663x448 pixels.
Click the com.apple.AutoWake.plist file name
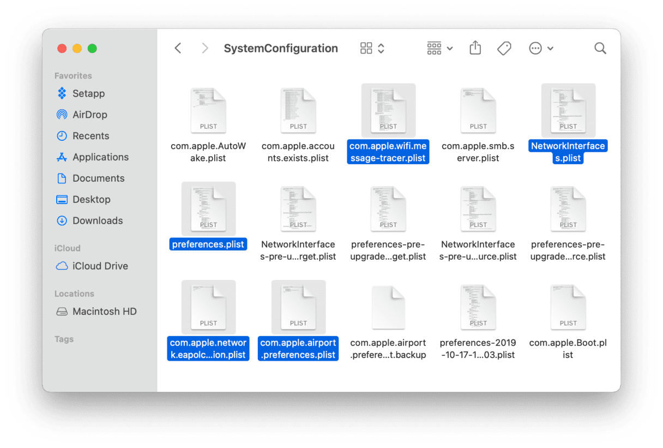(208, 152)
